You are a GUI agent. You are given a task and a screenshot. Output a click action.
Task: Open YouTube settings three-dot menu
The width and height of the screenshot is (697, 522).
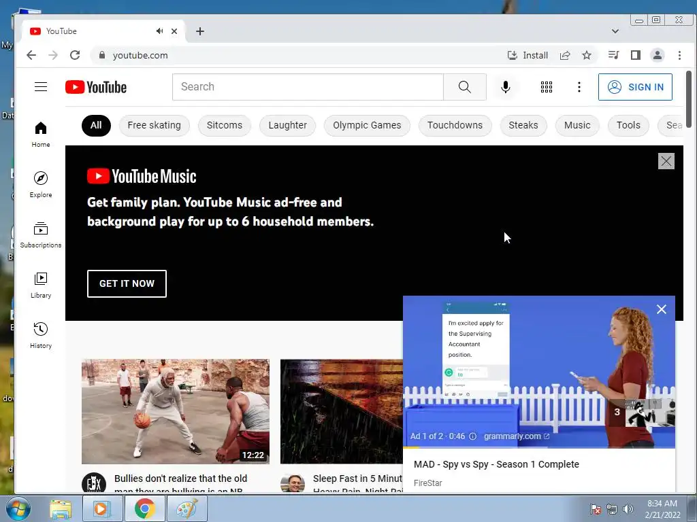point(579,87)
